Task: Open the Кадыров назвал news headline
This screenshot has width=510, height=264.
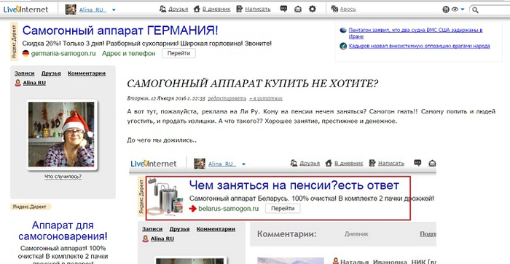Action: point(419,46)
